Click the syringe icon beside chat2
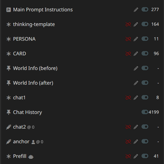164x164 pixels. click(9, 127)
